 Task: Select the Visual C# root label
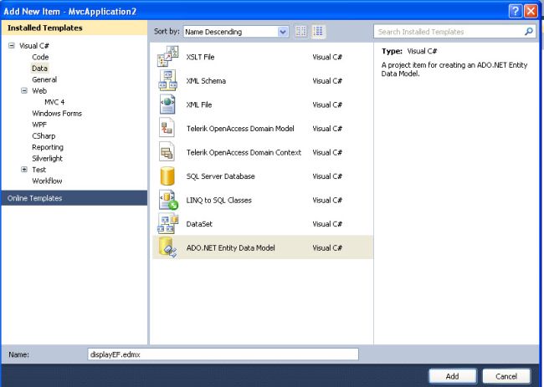34,46
